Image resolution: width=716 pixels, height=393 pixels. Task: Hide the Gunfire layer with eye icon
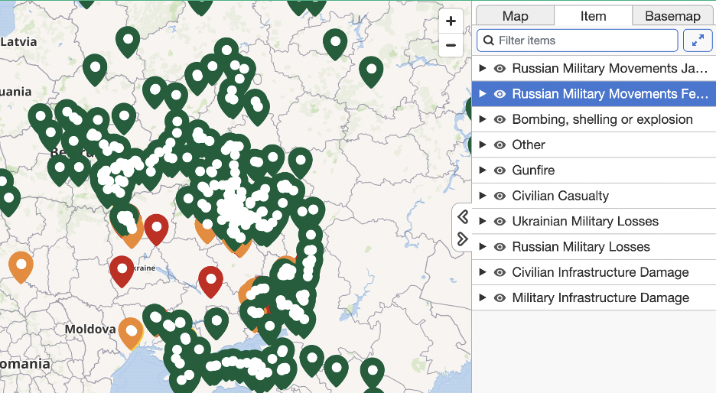click(x=500, y=171)
